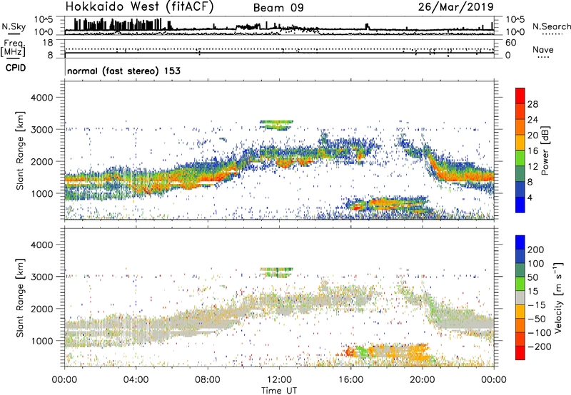Click the 'Nave' legend label
The height and width of the screenshot is (395, 571).
543,50
